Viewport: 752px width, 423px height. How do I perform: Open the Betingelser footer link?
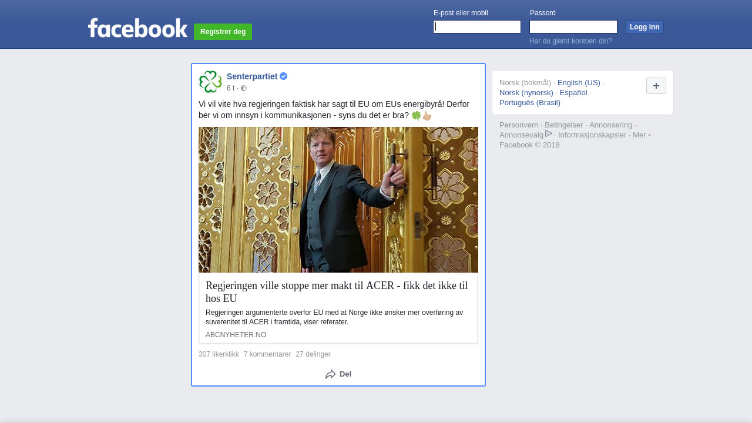564,125
